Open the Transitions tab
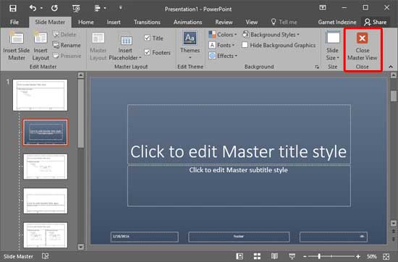Image resolution: width=398 pixels, height=262 pixels. [x=147, y=22]
